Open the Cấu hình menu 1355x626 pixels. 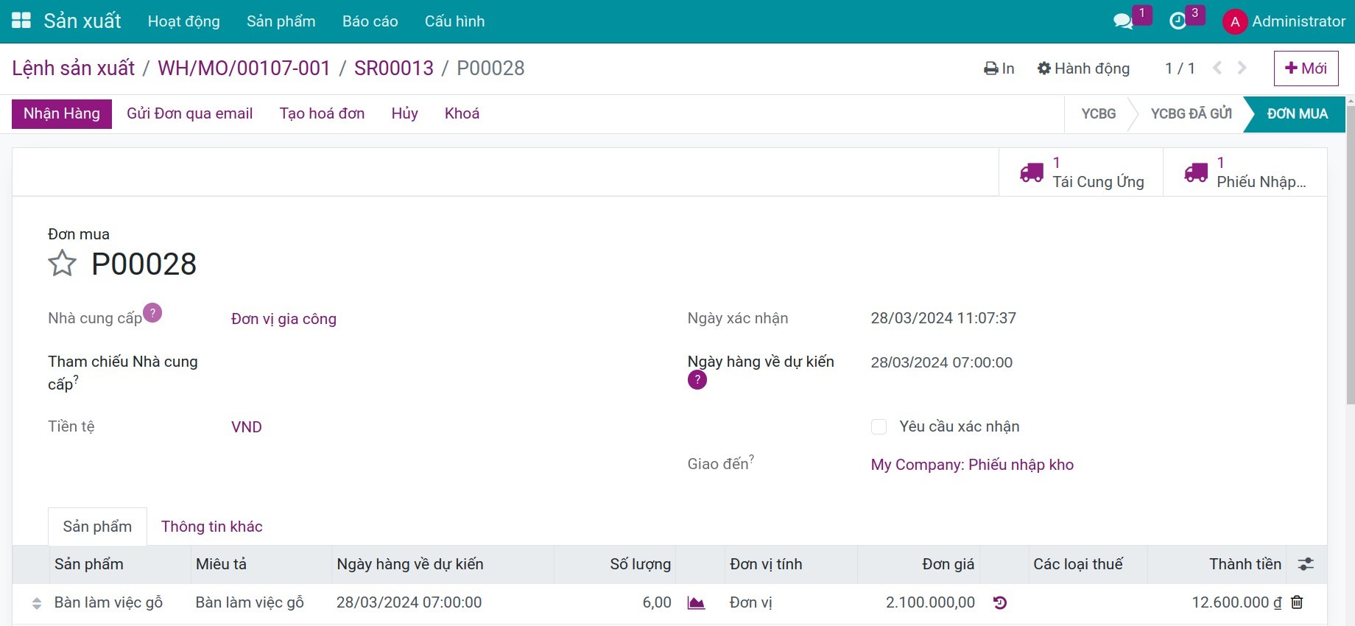pyautogui.click(x=455, y=21)
